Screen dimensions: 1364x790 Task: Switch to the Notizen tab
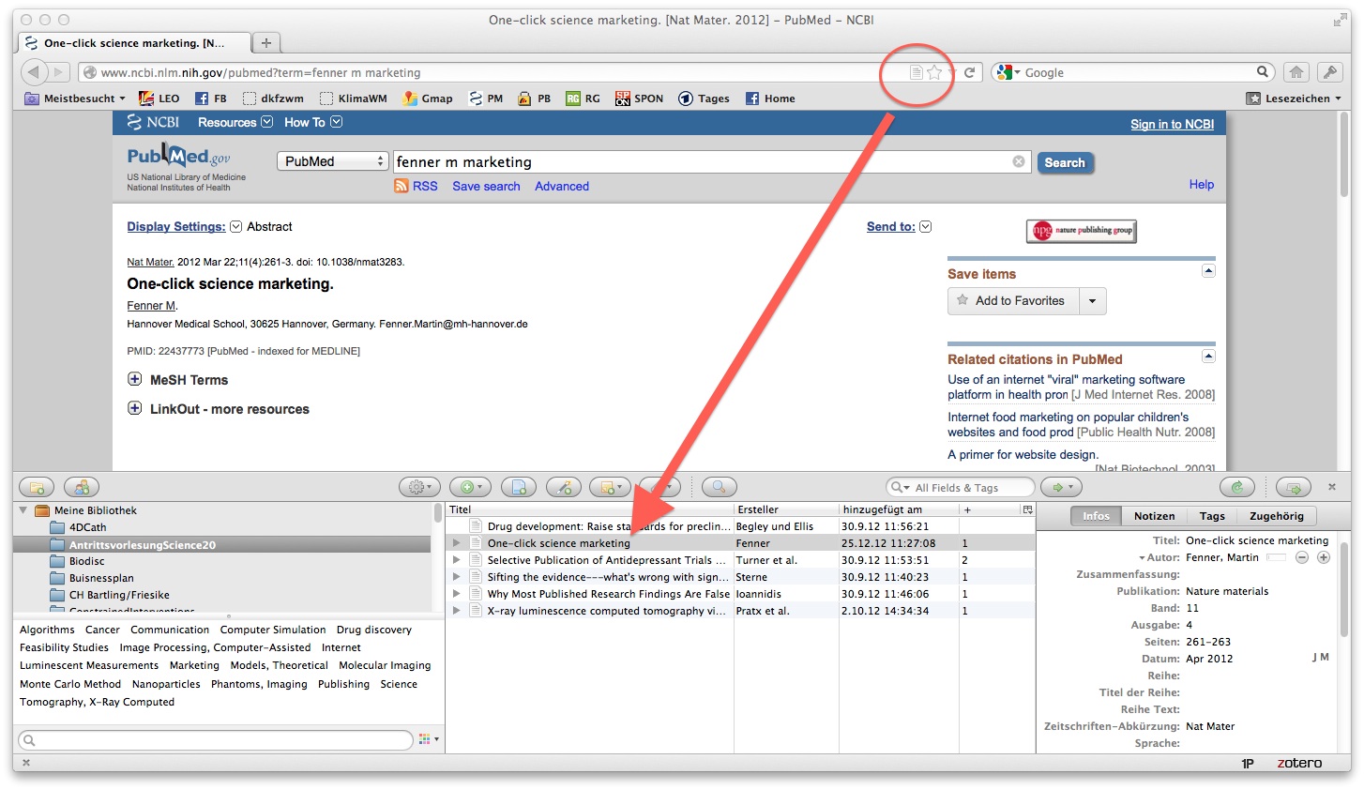tap(1154, 516)
